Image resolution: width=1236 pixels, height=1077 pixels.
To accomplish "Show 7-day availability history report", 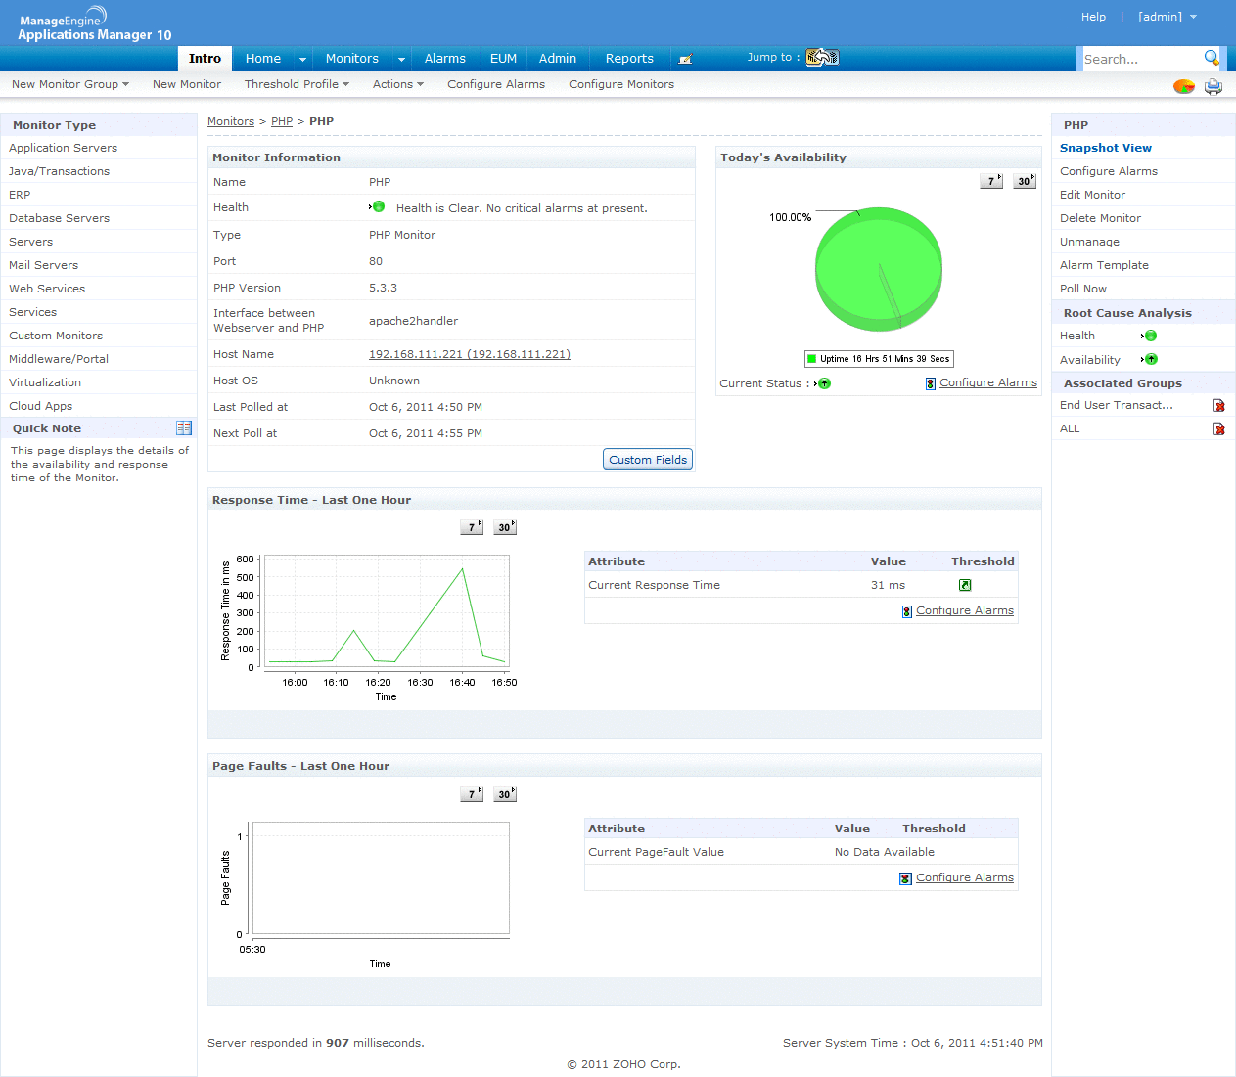I will [991, 181].
